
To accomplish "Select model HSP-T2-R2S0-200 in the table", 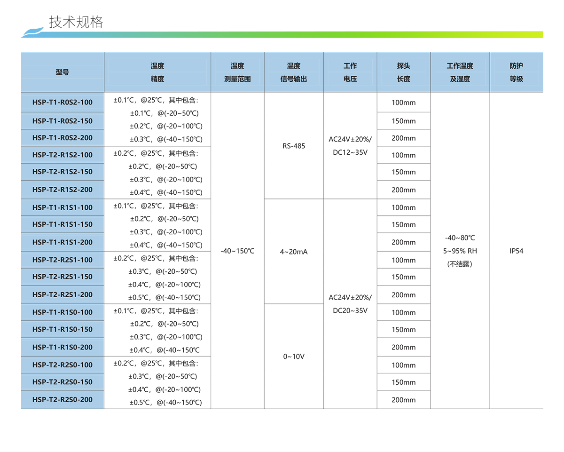I will point(63,399).
